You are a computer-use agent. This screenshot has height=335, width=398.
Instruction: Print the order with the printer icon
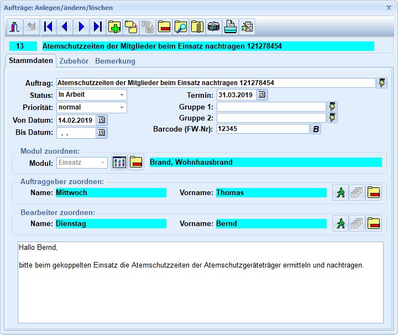tap(231, 27)
